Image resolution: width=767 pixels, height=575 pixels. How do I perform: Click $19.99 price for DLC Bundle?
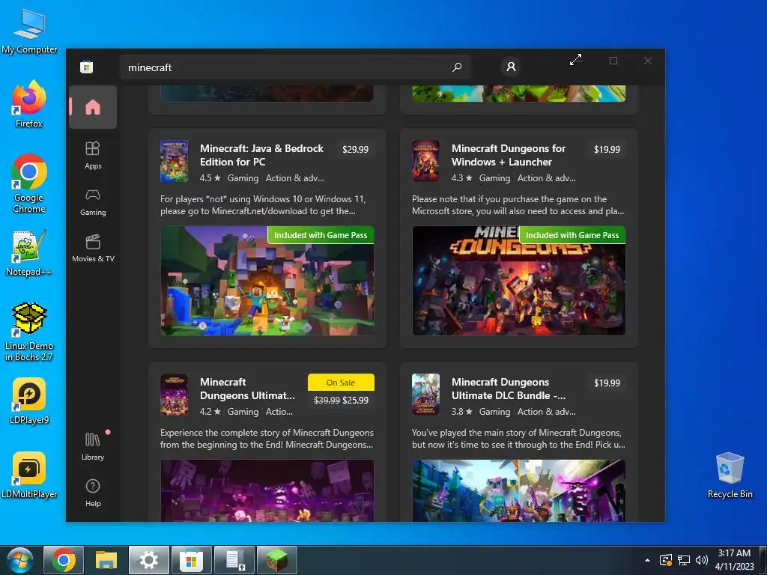click(x=607, y=383)
